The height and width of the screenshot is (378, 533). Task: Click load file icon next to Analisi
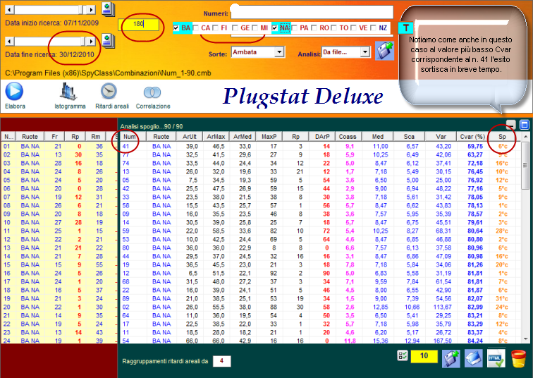[384, 51]
